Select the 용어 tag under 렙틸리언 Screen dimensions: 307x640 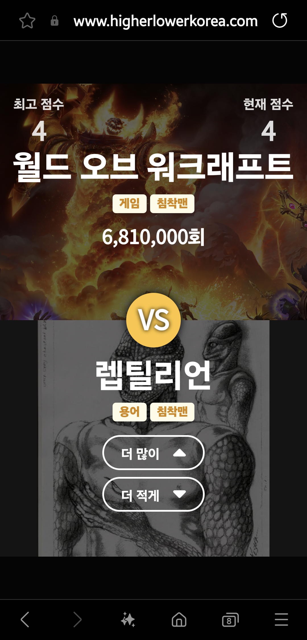130,412
